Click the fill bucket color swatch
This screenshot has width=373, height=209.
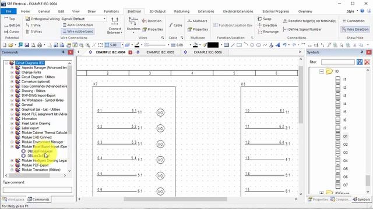pos(195,45)
